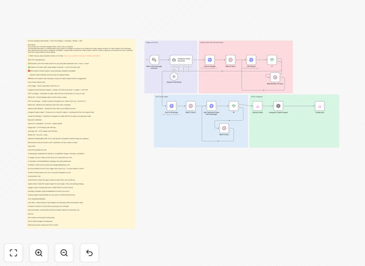Viewport: 365px width, 266px height.
Task: Open the Upload media node
Action: [258, 106]
